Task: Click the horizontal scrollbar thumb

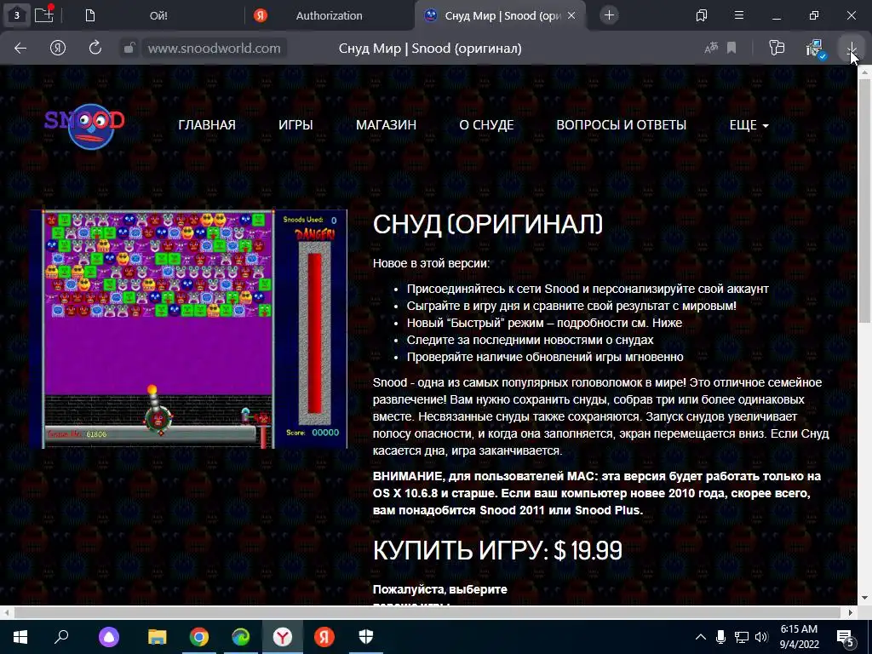Action: click(427, 612)
